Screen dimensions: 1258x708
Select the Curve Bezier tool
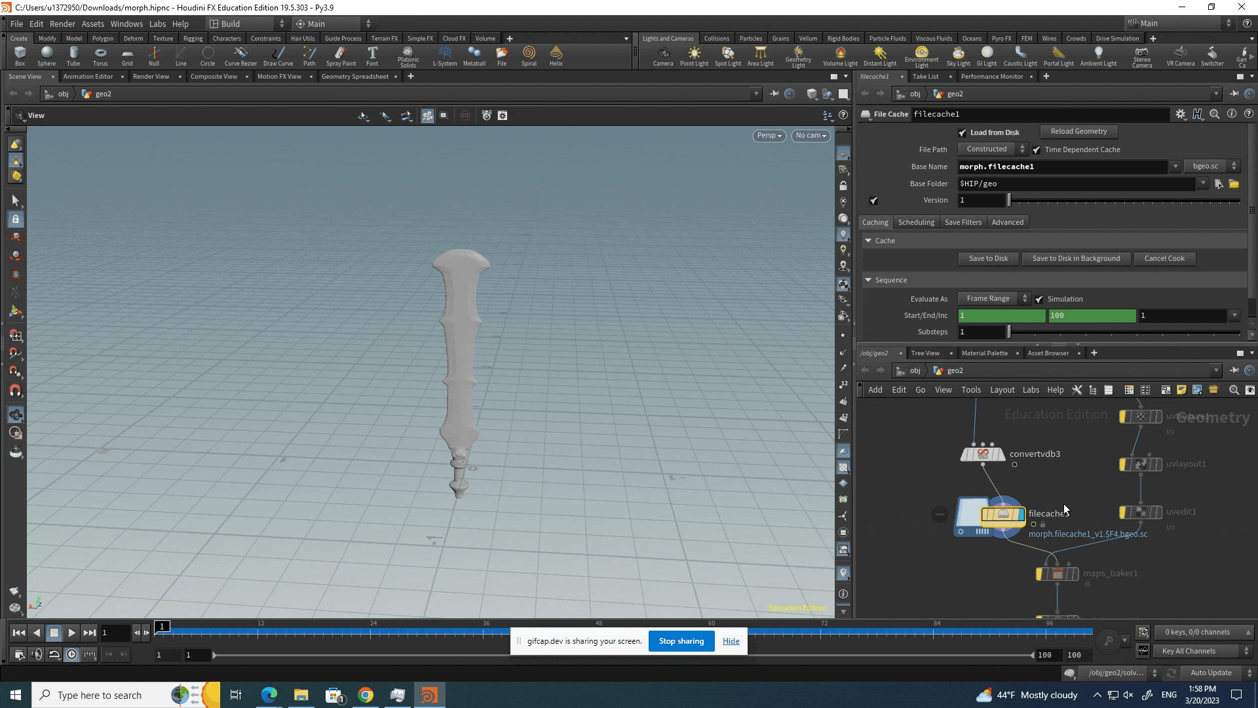click(x=240, y=56)
